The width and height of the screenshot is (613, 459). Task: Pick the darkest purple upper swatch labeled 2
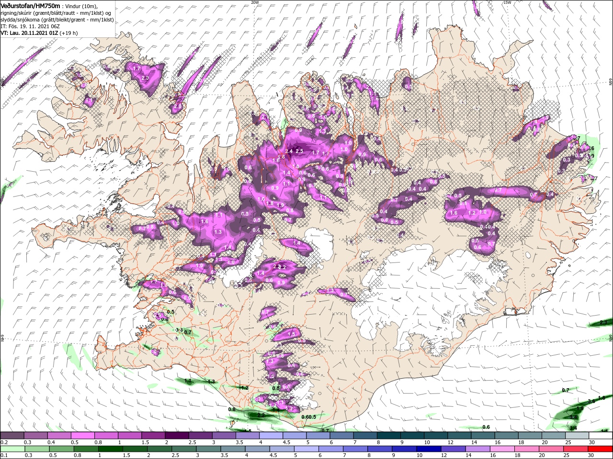click(x=176, y=436)
